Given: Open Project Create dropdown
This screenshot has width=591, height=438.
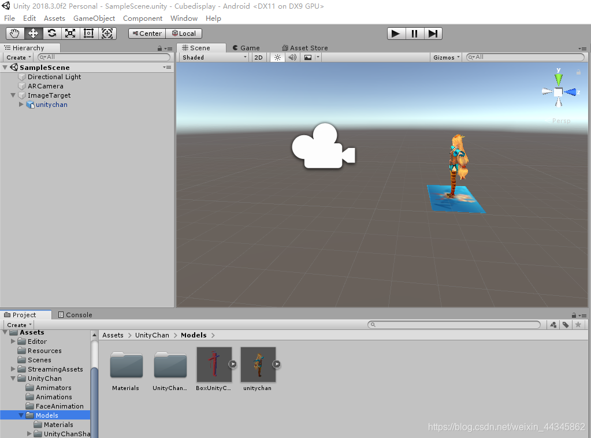Looking at the screenshot, I should coord(19,325).
